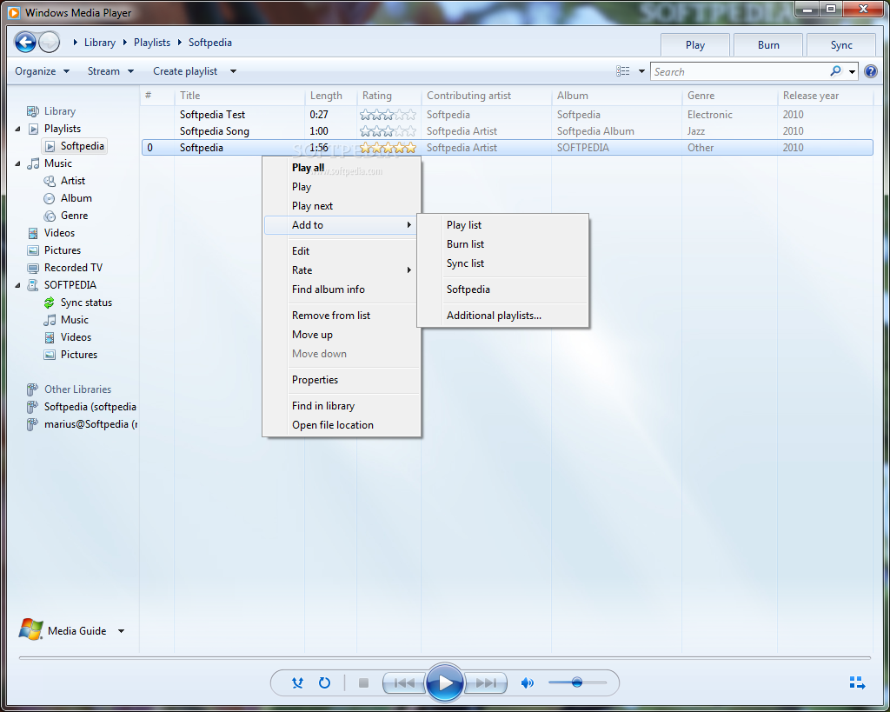Open the marius@Softpedia other library

[x=81, y=424]
